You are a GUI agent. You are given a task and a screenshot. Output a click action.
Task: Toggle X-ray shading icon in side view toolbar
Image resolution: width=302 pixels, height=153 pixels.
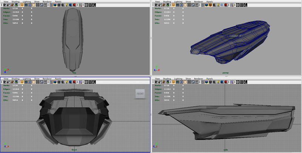click(x=237, y=82)
